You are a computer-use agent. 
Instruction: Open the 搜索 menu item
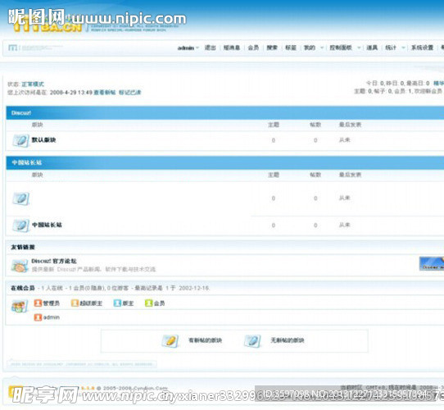coord(272,48)
